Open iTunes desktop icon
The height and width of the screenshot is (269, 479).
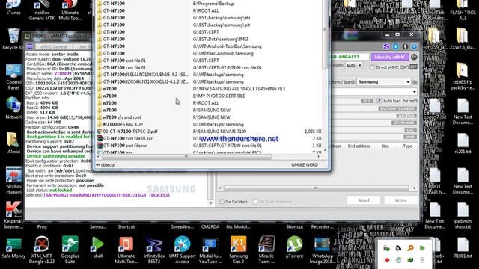pos(13,7)
